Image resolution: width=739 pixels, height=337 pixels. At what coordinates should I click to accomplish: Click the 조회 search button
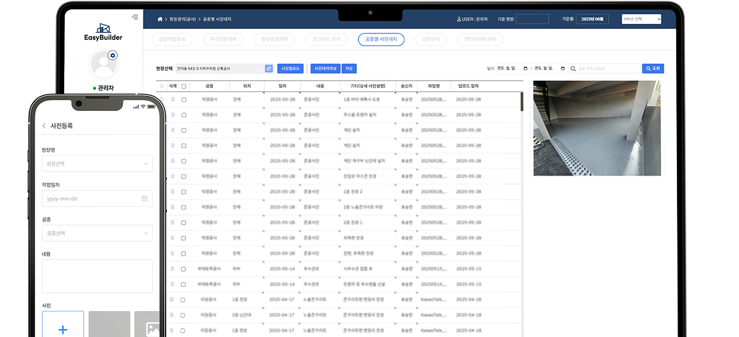[x=653, y=69]
